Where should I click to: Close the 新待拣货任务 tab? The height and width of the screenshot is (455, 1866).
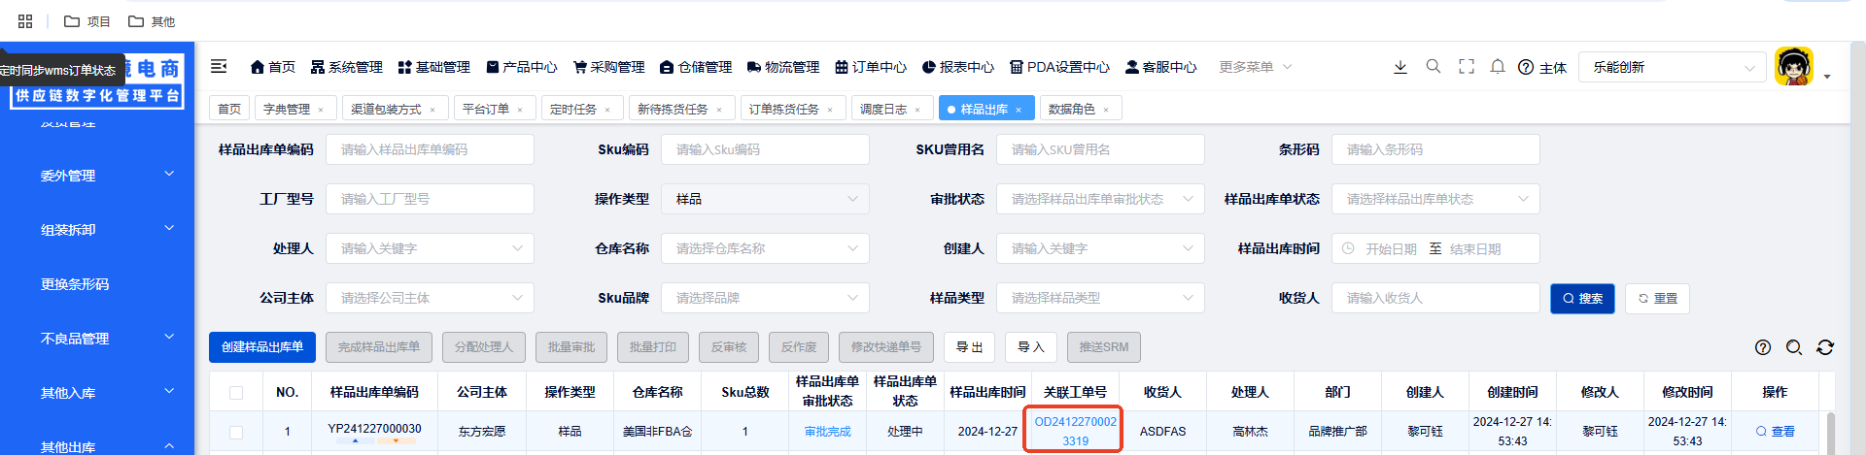719,110
